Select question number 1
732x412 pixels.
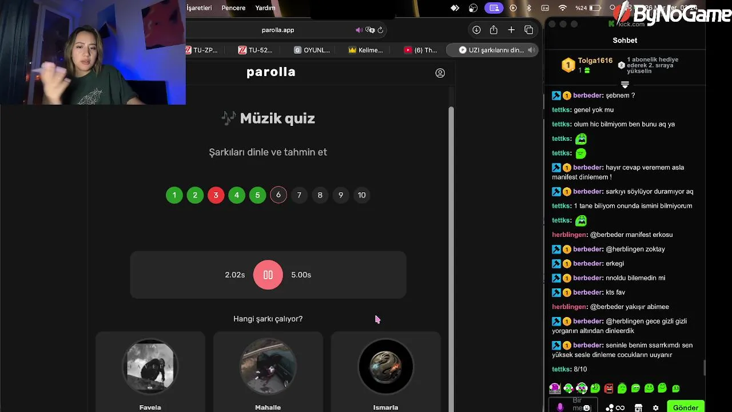click(x=174, y=195)
